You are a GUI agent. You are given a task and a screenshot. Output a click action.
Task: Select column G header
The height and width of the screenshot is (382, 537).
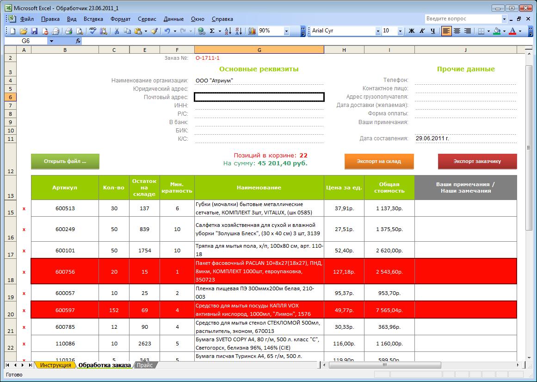(259, 50)
